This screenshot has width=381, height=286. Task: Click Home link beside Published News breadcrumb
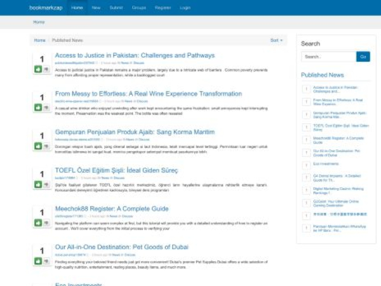(x=39, y=41)
